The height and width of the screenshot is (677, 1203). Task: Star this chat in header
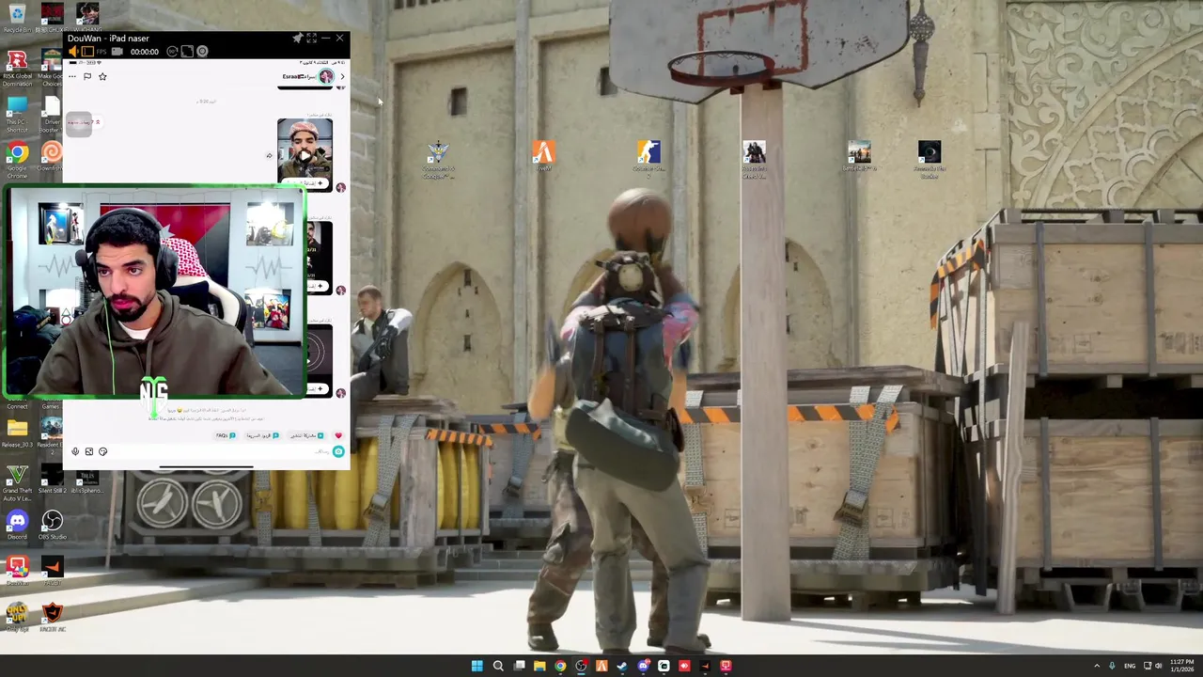(102, 77)
